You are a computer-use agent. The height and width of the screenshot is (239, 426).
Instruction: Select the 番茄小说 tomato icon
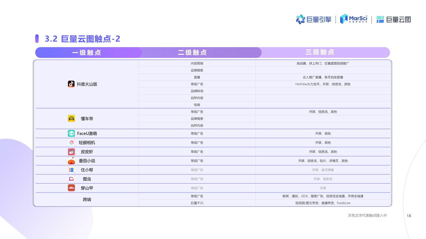(x=71, y=161)
